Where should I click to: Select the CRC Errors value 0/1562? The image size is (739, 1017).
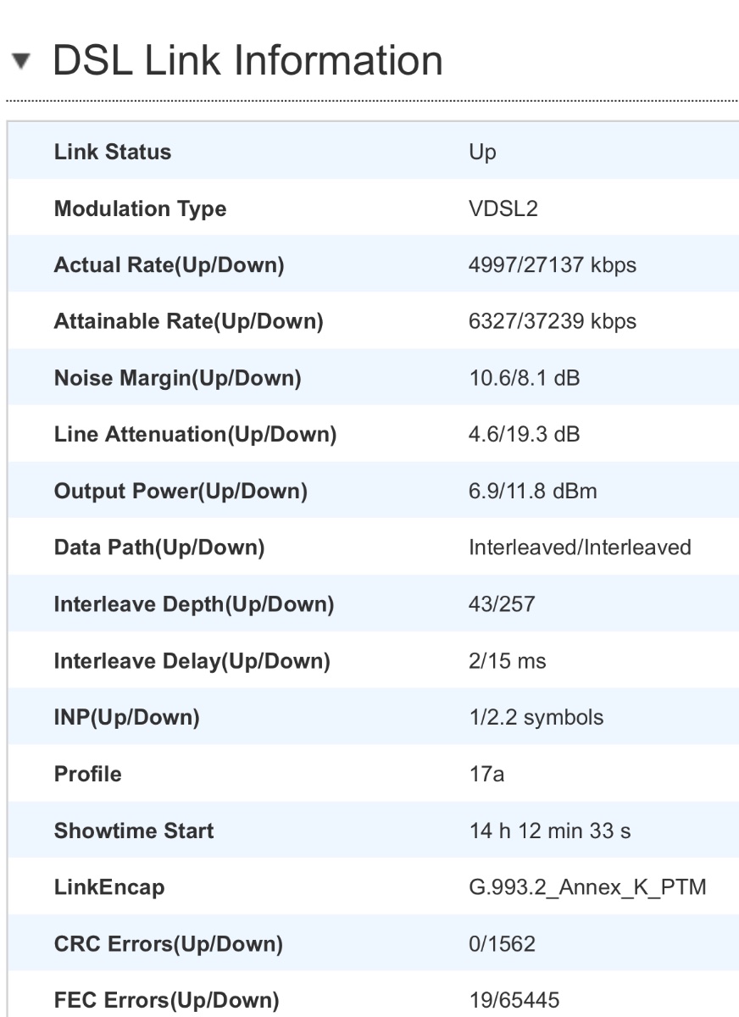tap(502, 943)
